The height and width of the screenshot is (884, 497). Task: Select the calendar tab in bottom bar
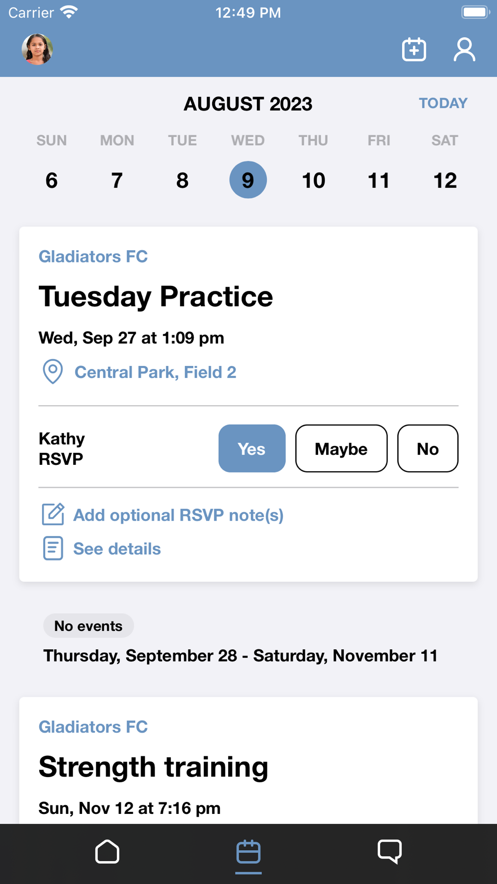point(248,853)
